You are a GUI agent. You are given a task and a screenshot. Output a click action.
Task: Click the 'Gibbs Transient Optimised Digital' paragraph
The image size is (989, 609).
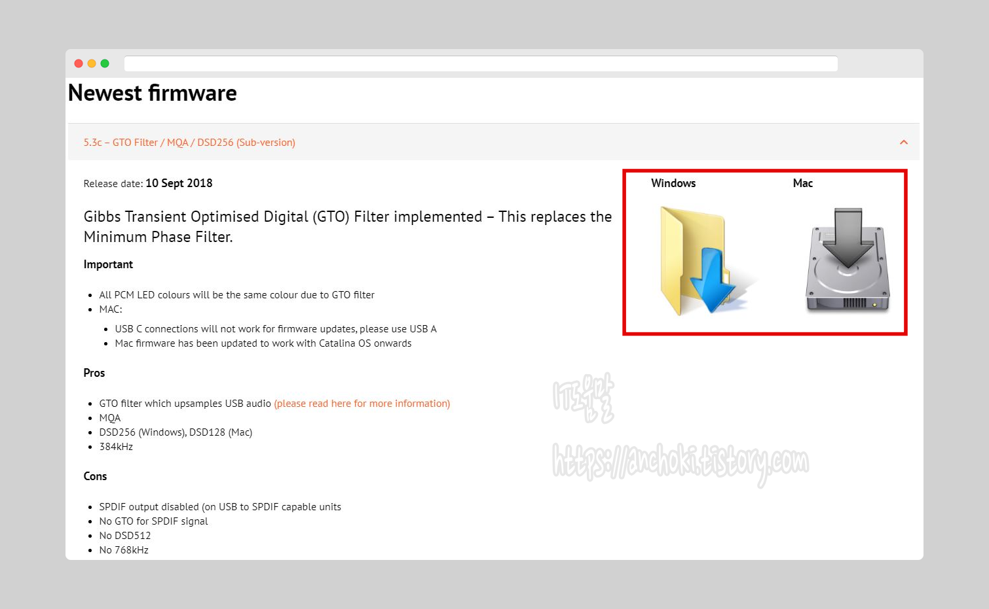tap(348, 226)
